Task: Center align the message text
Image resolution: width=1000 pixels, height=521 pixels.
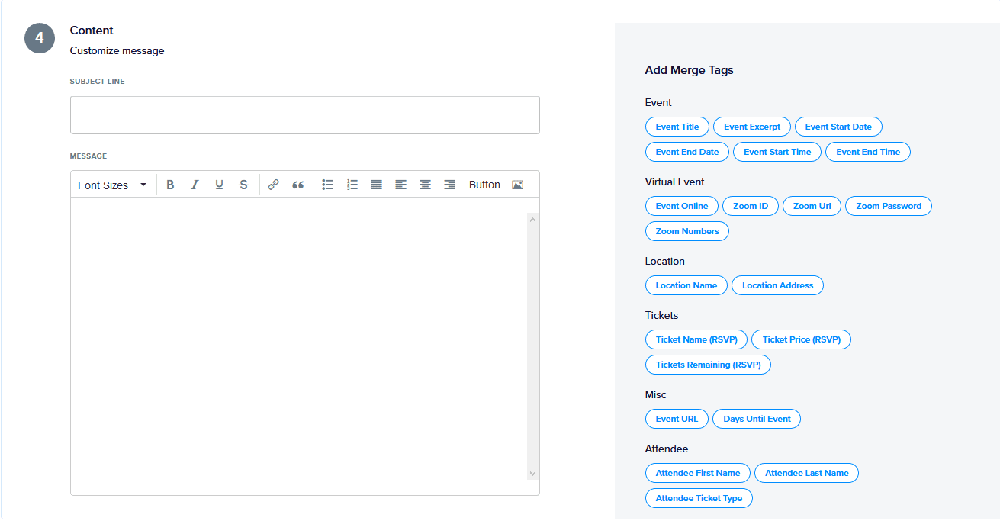Action: (x=425, y=184)
